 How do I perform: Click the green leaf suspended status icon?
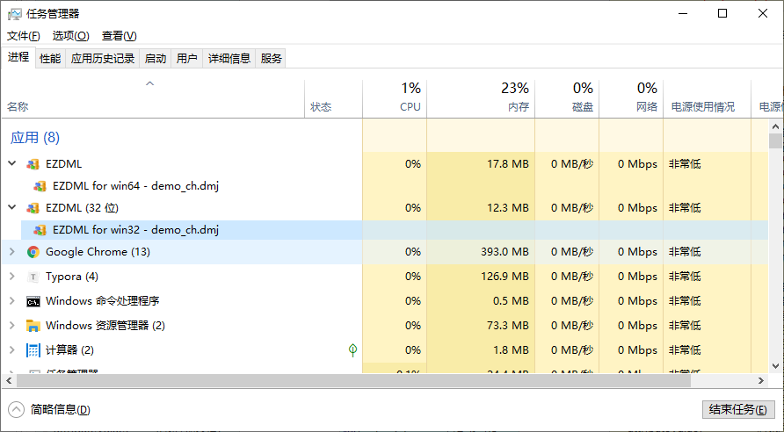352,350
